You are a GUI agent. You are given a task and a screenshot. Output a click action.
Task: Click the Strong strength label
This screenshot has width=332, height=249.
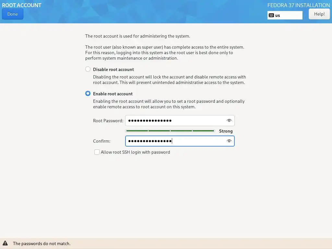(x=226, y=131)
